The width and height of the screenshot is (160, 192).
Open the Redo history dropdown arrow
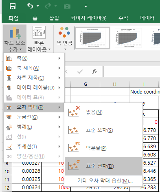click(55, 6)
